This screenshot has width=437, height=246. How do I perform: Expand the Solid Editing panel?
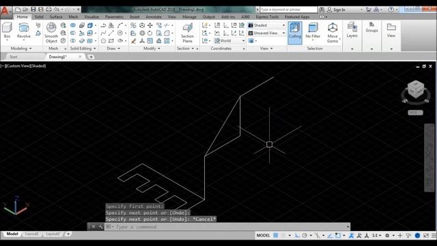pyautogui.click(x=83, y=49)
